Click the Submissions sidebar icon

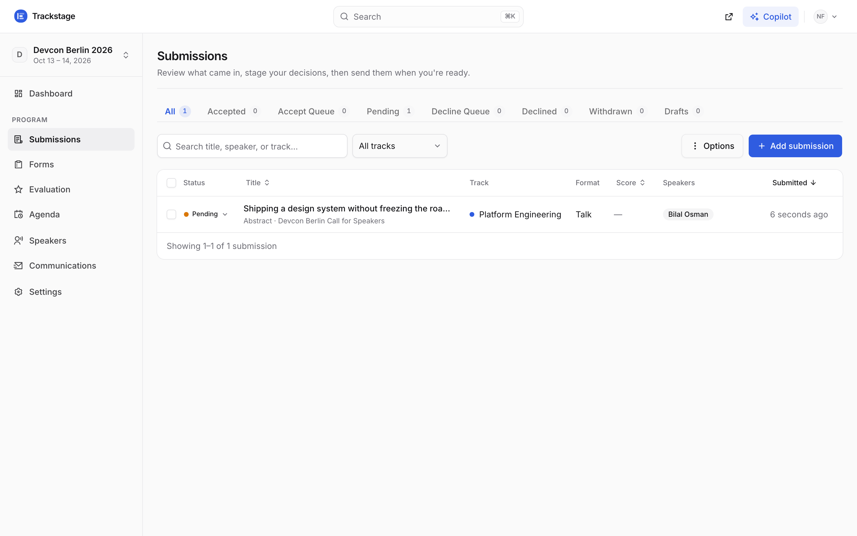[18, 139]
